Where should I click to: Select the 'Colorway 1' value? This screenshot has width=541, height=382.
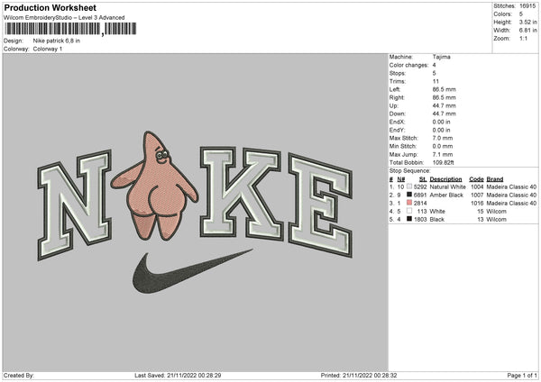pos(48,49)
